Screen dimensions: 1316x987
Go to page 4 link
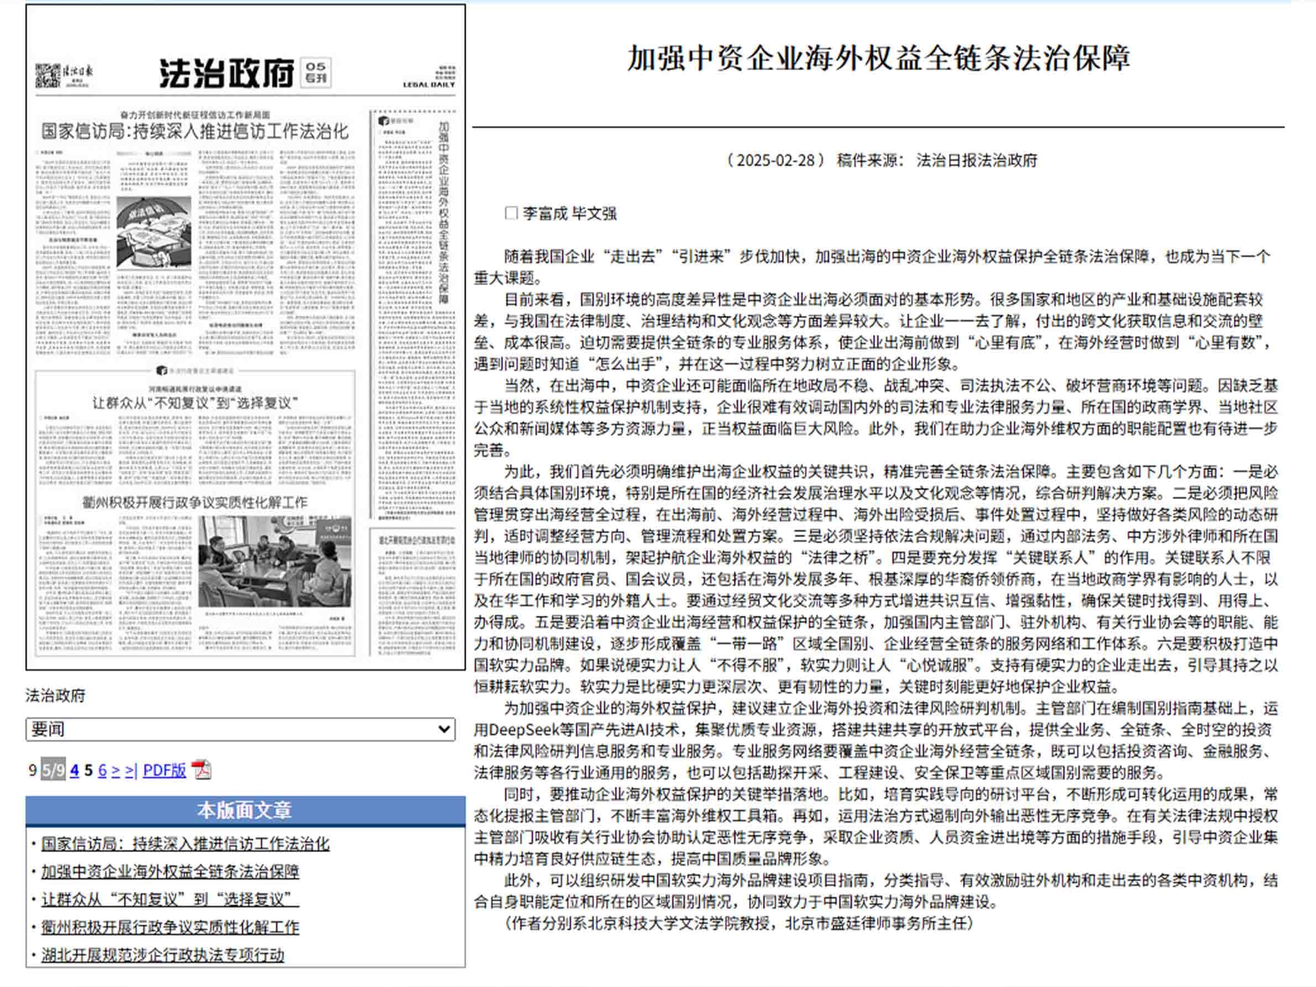coord(75,770)
